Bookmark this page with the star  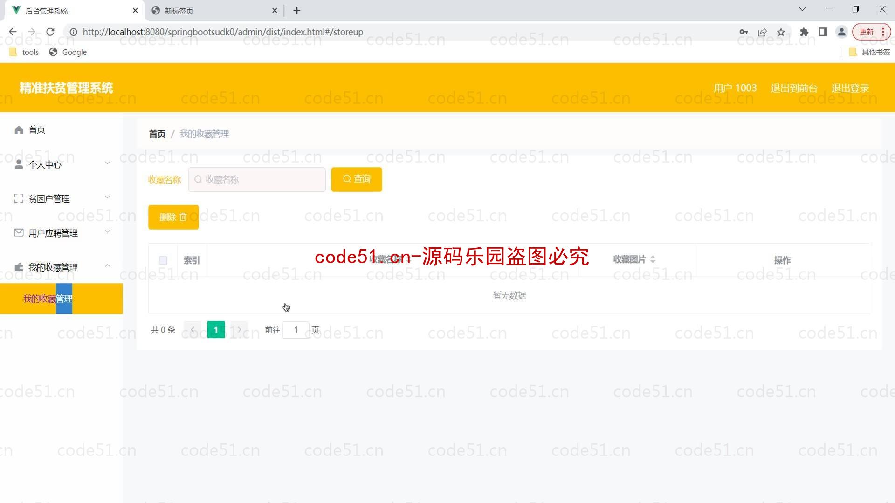tap(781, 32)
